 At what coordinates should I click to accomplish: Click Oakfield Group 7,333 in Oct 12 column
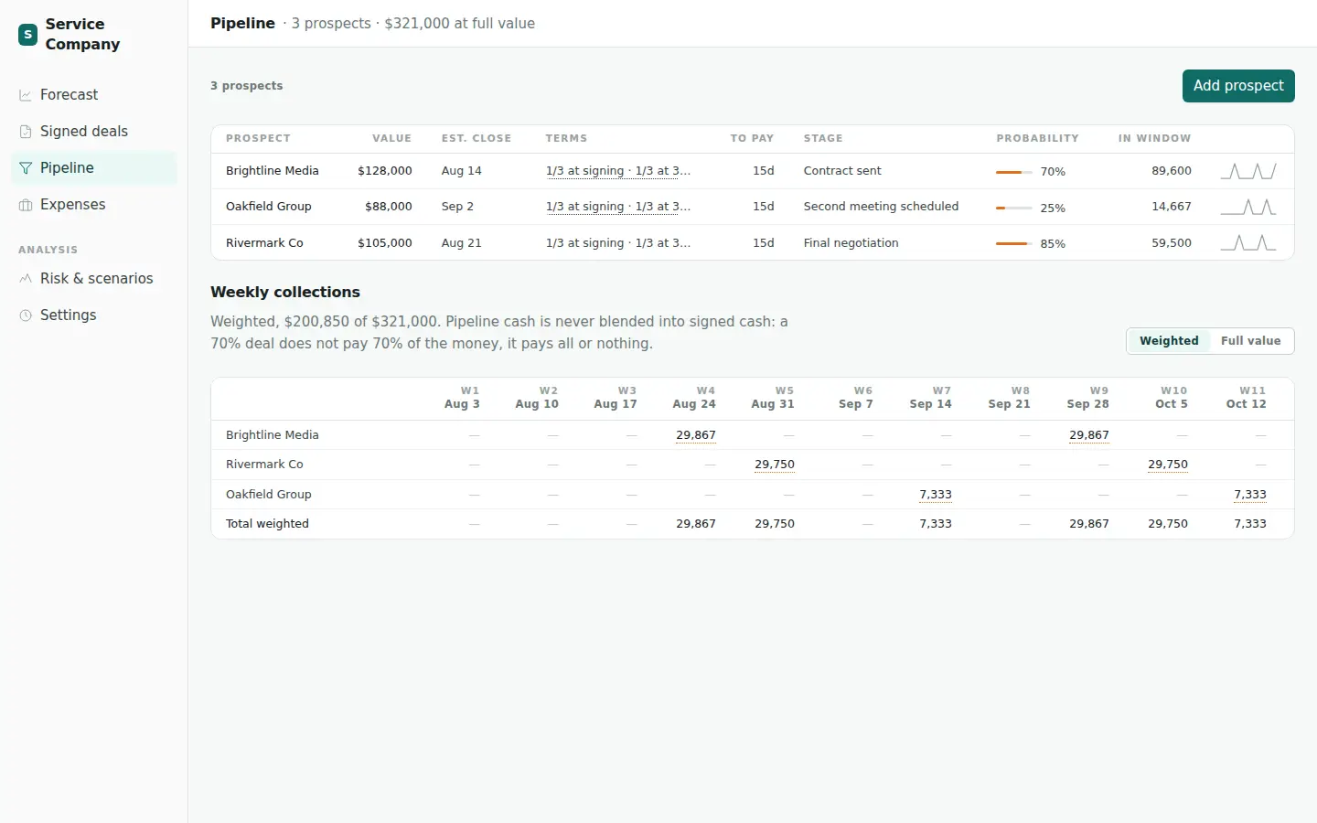click(1250, 495)
